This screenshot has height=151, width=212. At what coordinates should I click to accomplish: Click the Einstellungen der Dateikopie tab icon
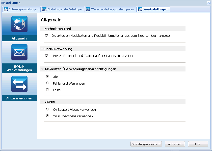point(44,9)
